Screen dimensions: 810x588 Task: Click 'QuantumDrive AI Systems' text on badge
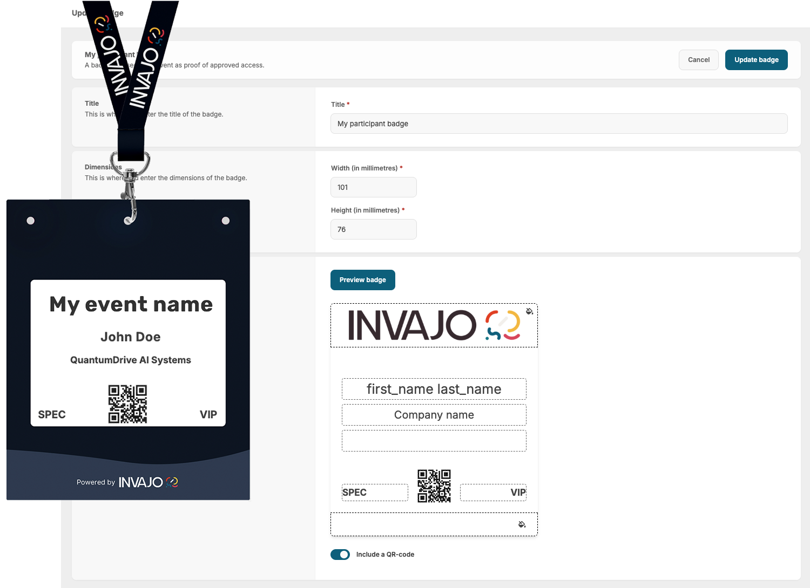pos(131,360)
